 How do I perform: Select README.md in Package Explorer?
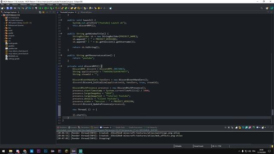click(13, 56)
